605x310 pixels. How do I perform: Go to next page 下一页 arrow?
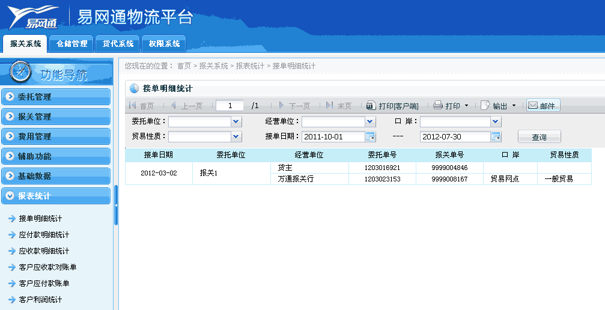pos(281,105)
